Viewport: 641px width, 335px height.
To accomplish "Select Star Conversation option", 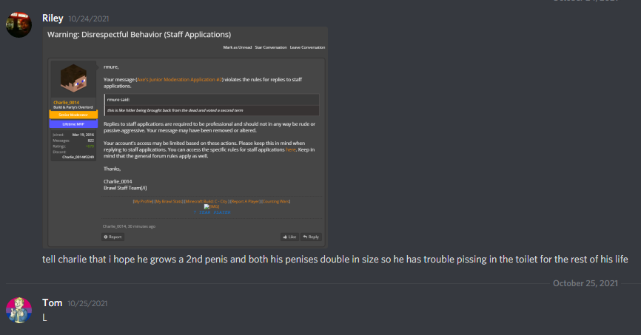I will coord(271,47).
